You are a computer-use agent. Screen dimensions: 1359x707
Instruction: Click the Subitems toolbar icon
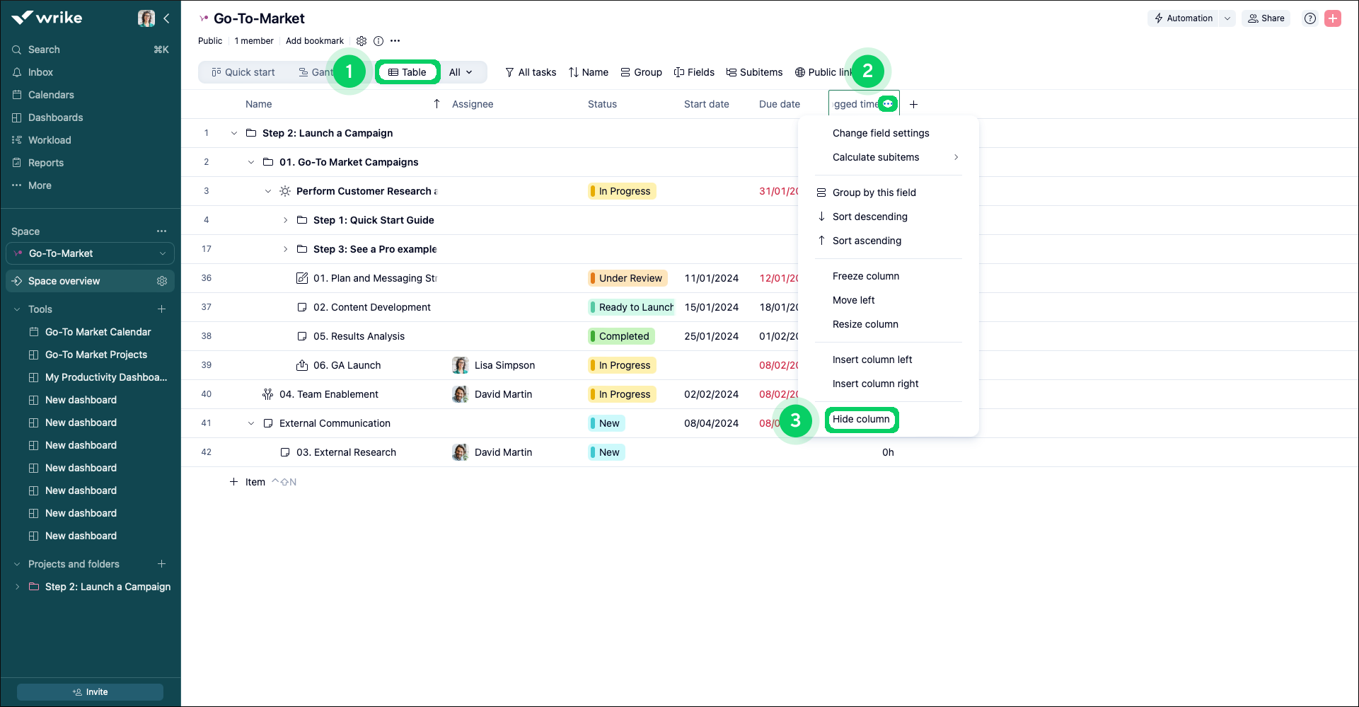(754, 72)
